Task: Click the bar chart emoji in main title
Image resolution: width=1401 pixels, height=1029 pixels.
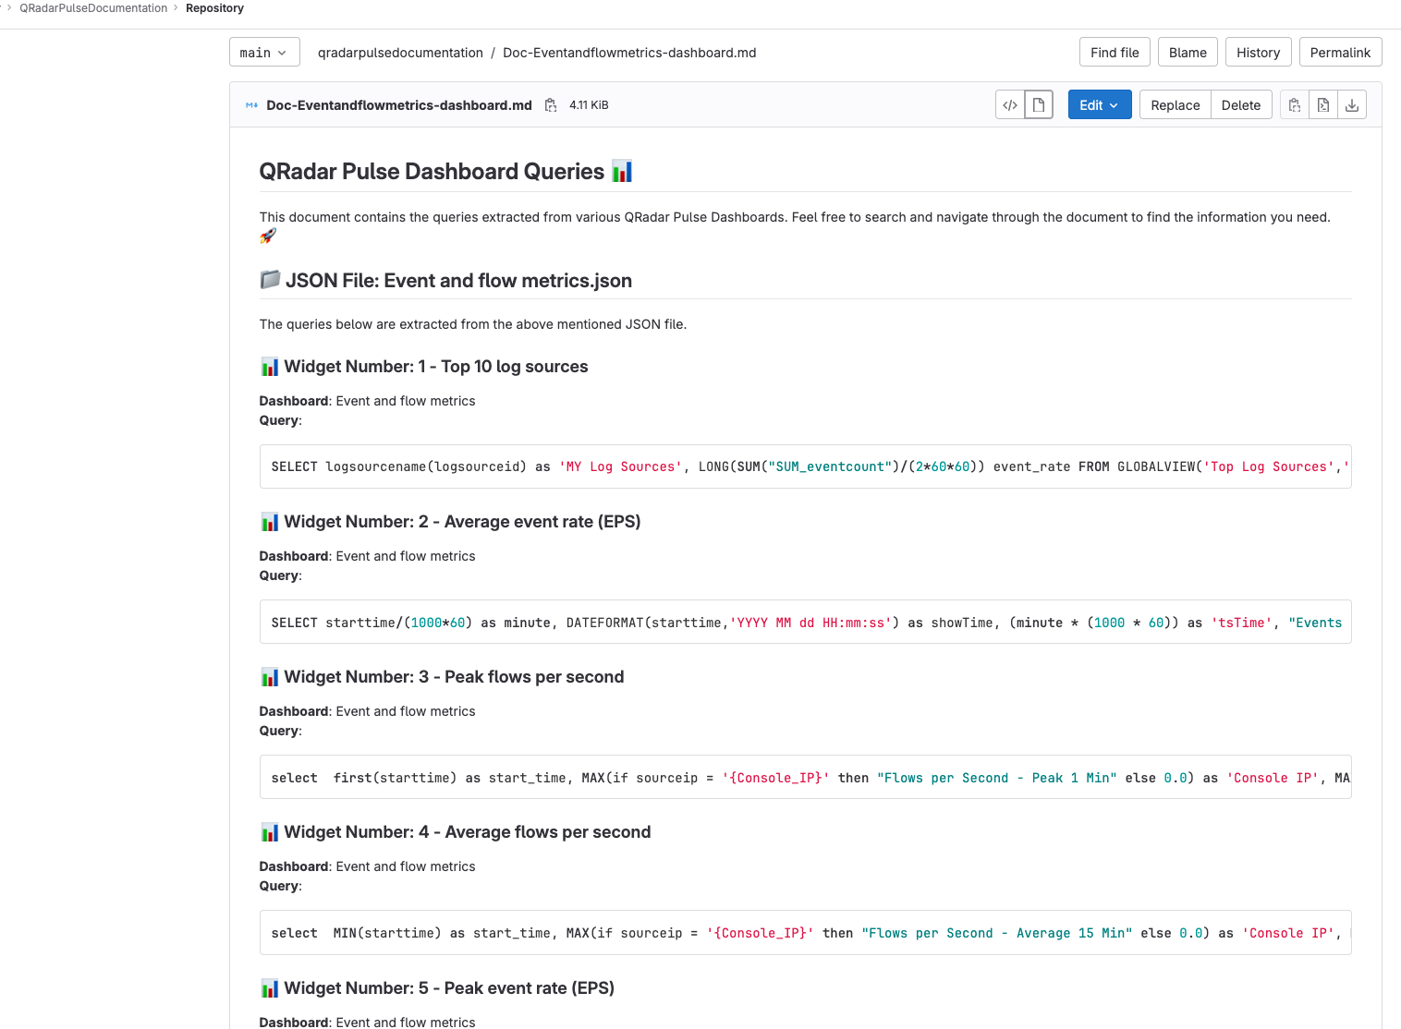Action: 622,172
